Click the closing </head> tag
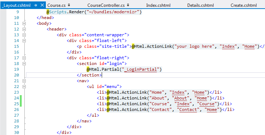This screenshot has height=135, width=265. [45, 18]
